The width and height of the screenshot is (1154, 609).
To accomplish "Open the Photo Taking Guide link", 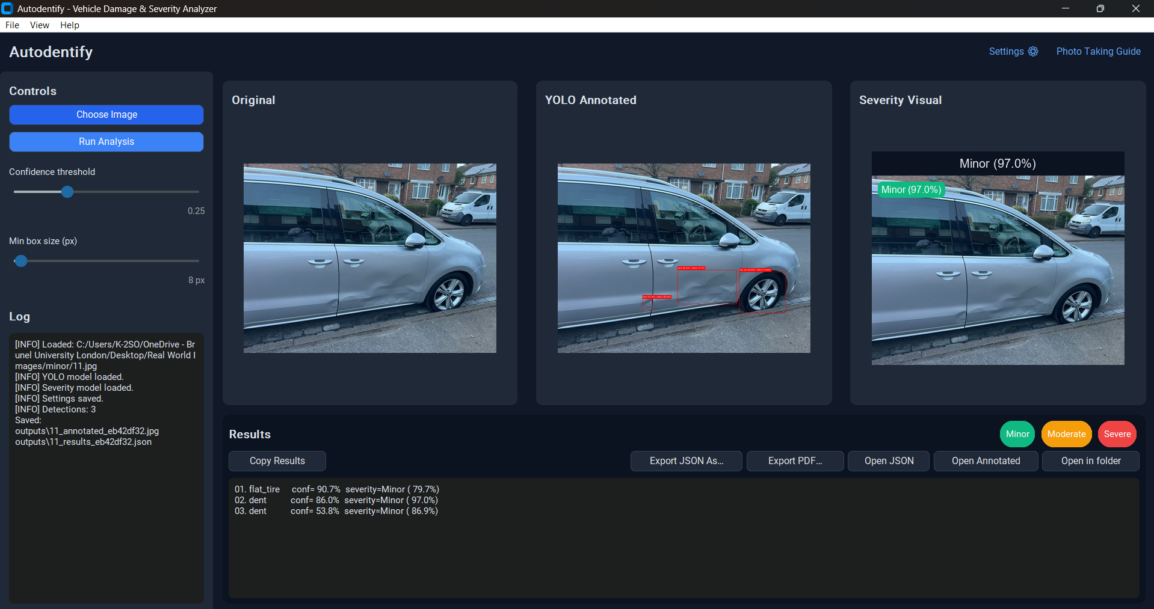I will 1098,52.
